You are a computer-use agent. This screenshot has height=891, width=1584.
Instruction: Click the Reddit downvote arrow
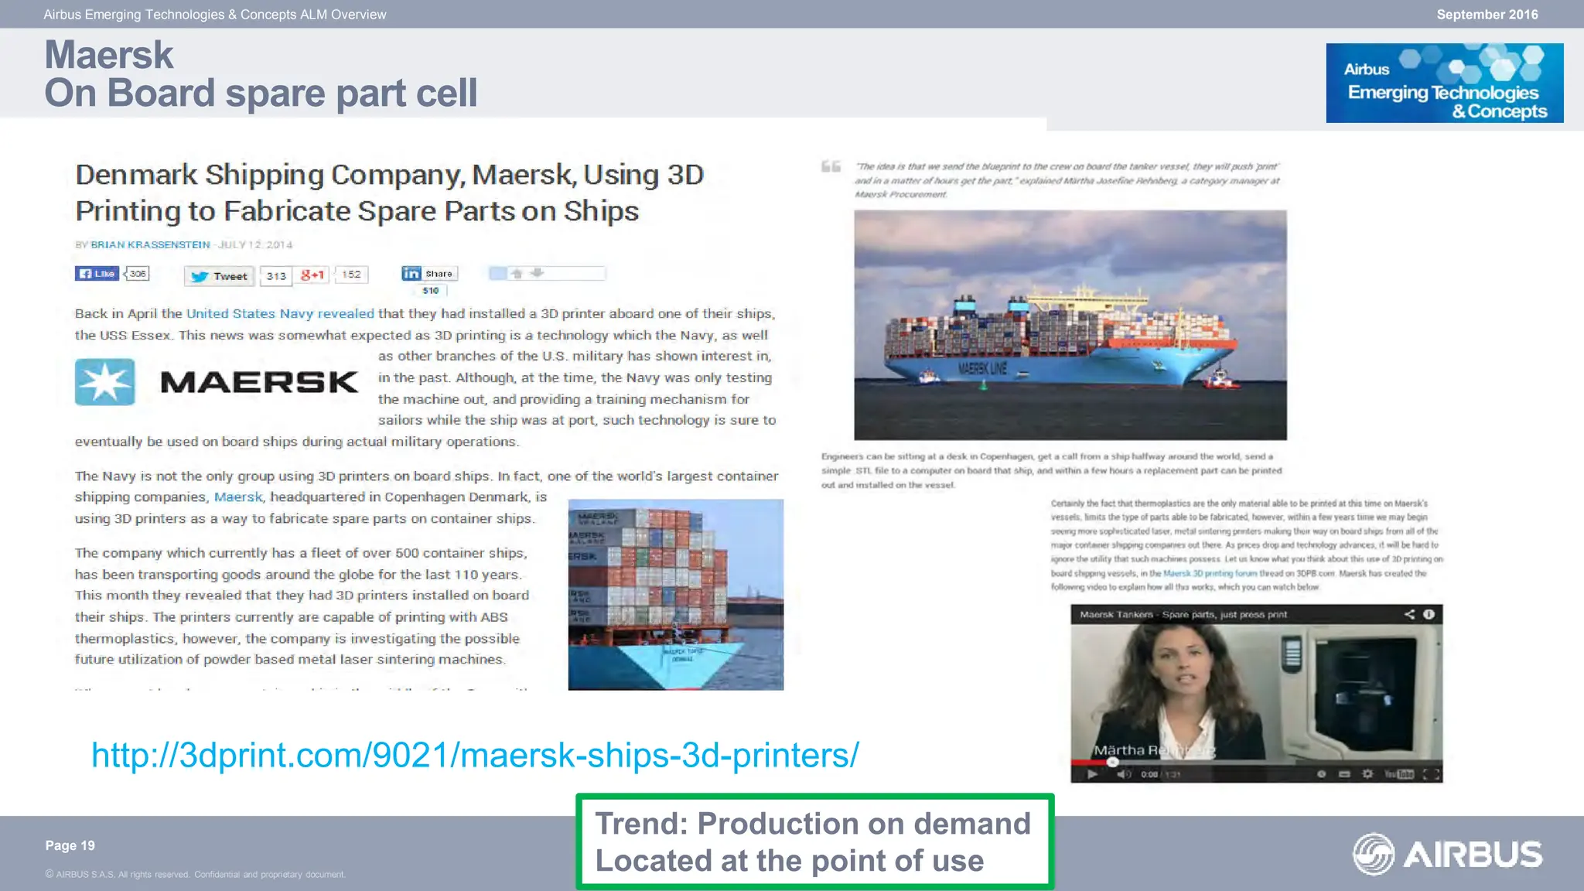point(537,272)
